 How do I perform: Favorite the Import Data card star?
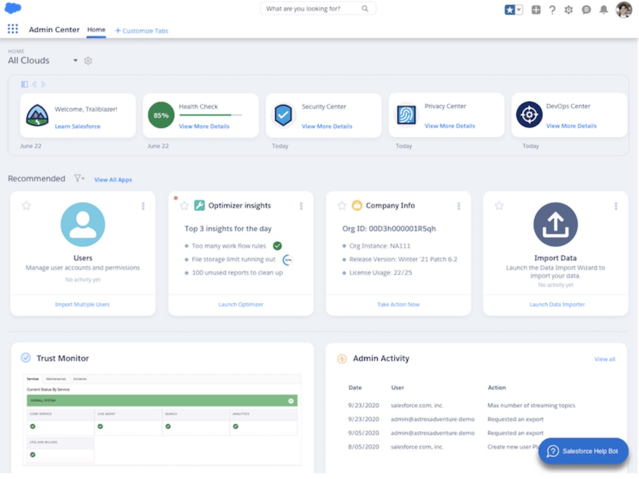click(499, 205)
